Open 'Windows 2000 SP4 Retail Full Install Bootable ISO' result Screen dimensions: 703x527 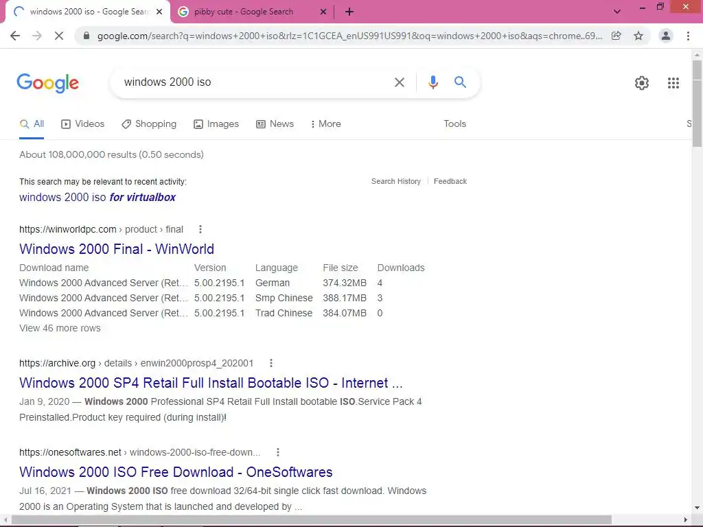tap(211, 383)
